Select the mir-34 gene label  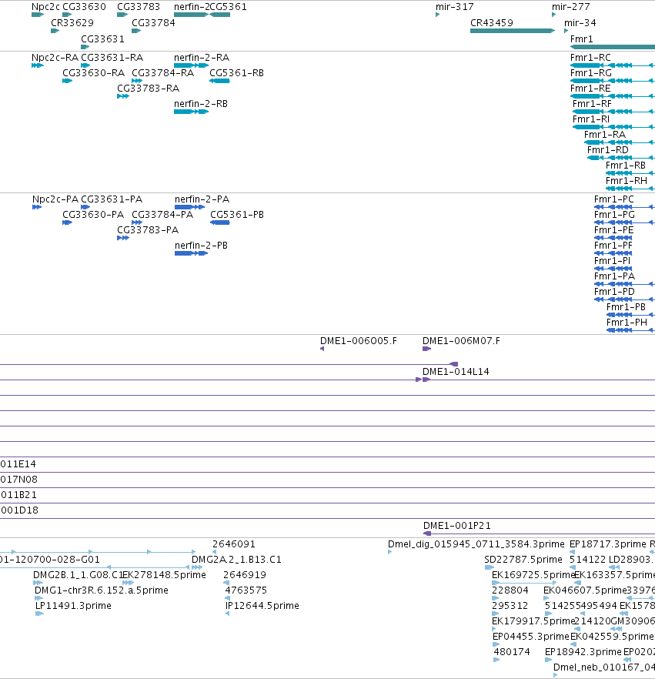(x=580, y=22)
